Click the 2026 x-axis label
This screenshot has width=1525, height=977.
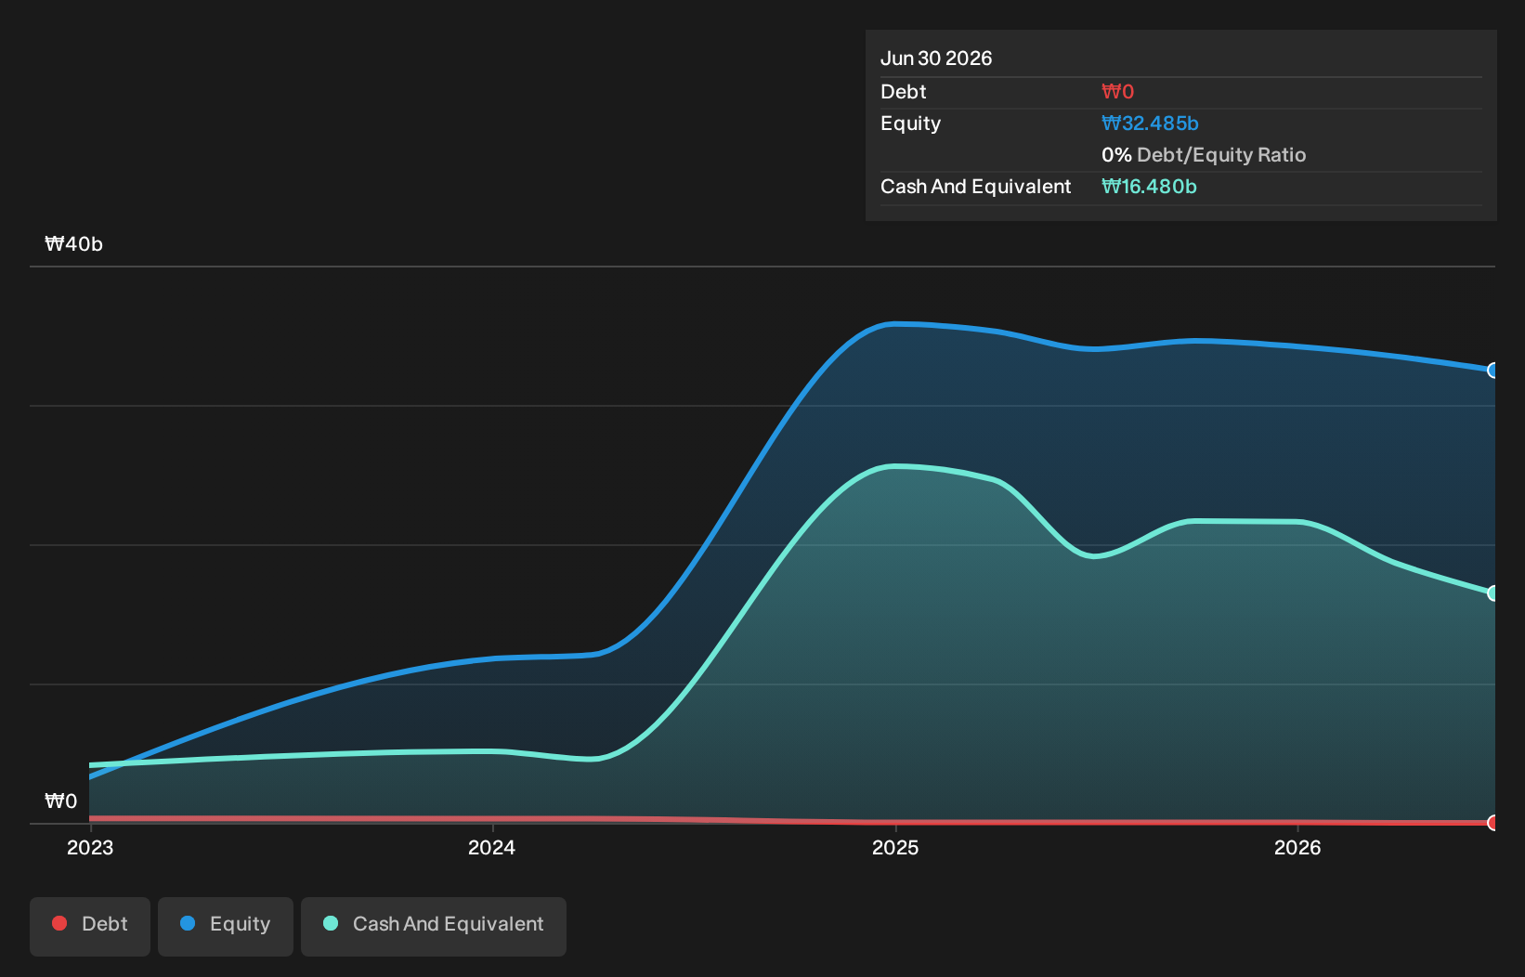(1297, 847)
